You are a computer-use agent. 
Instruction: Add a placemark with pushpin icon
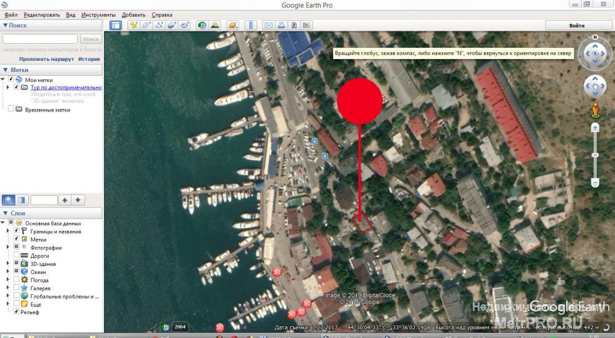point(134,25)
